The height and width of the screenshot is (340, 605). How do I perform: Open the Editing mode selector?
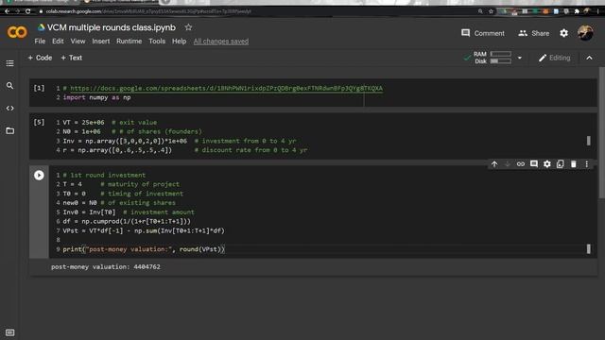[555, 58]
